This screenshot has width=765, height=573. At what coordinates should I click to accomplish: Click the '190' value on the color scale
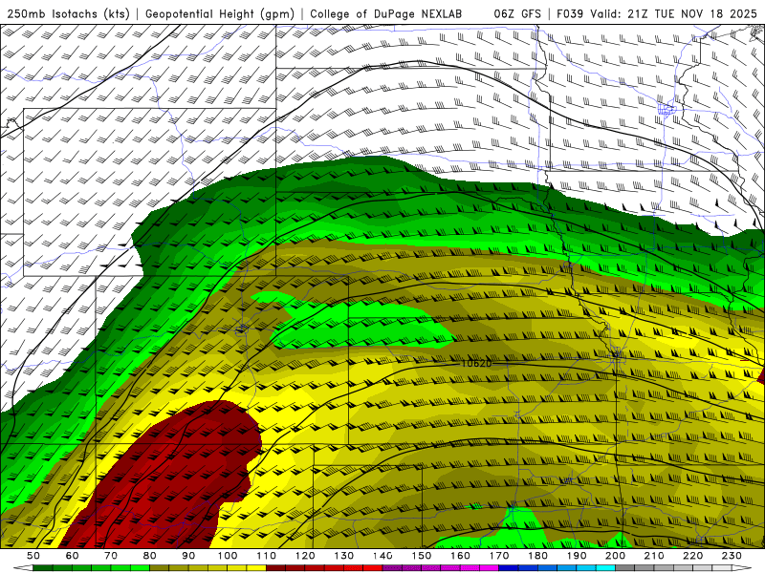tap(578, 556)
